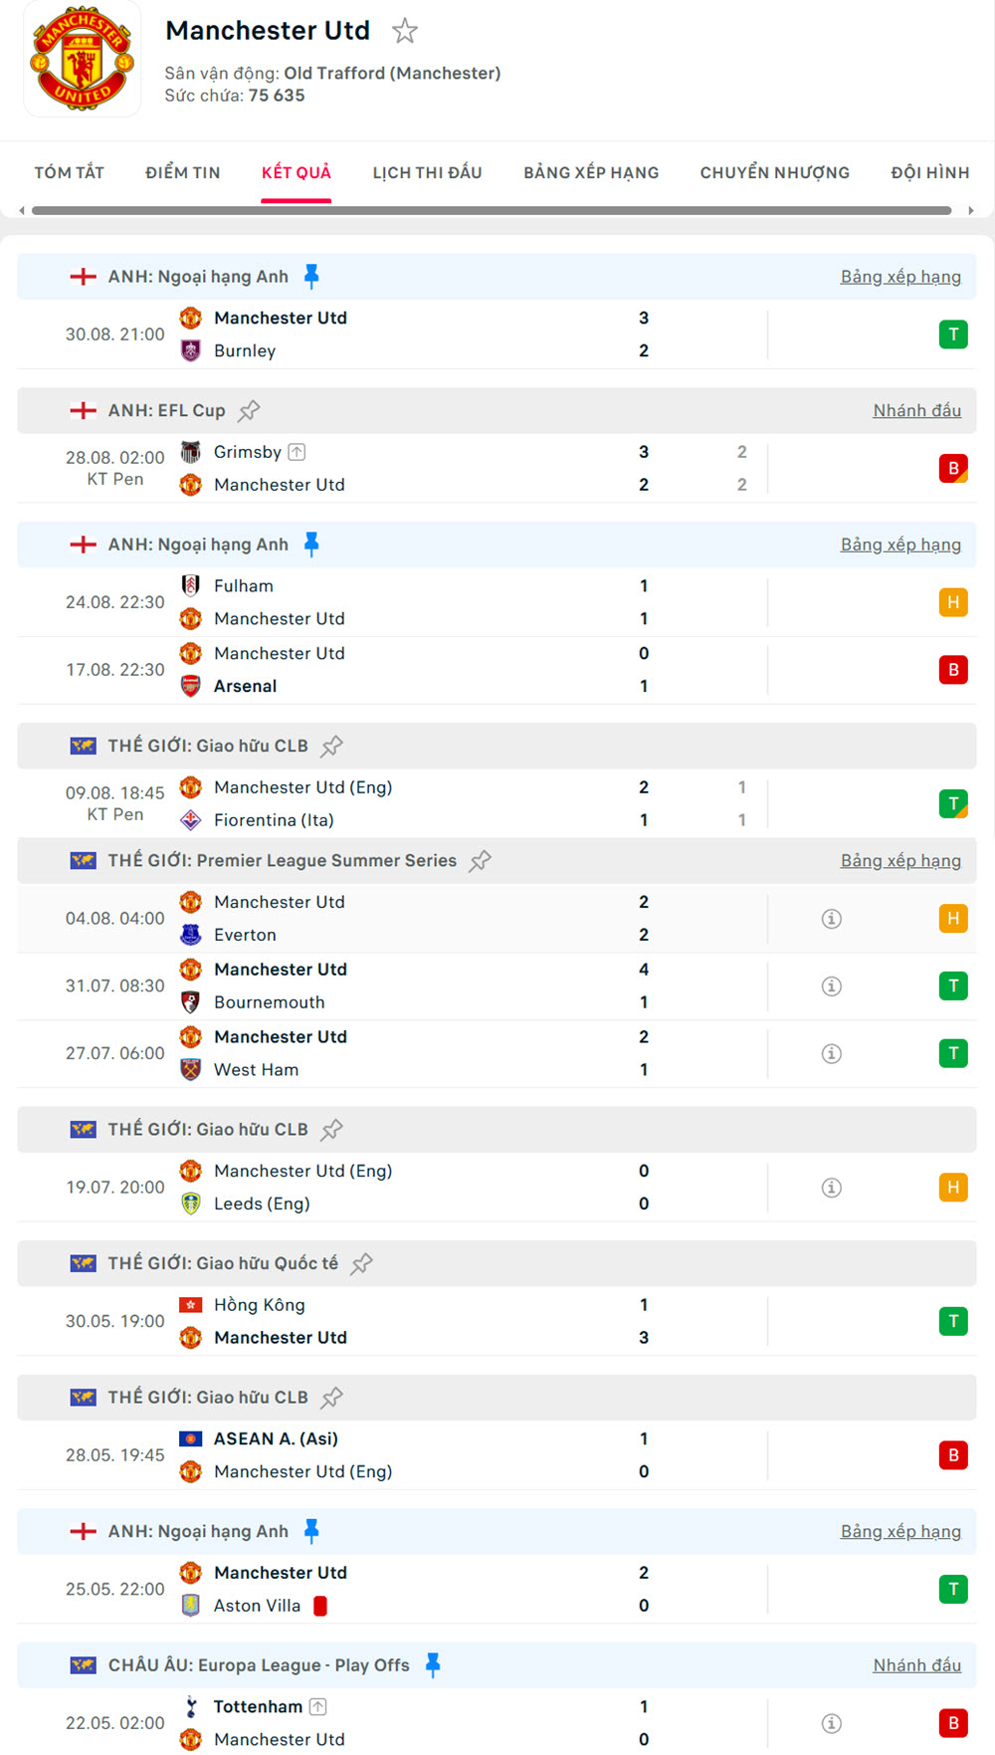
Task: Open the ĐỘI HÌNH tab
Action: tap(929, 172)
